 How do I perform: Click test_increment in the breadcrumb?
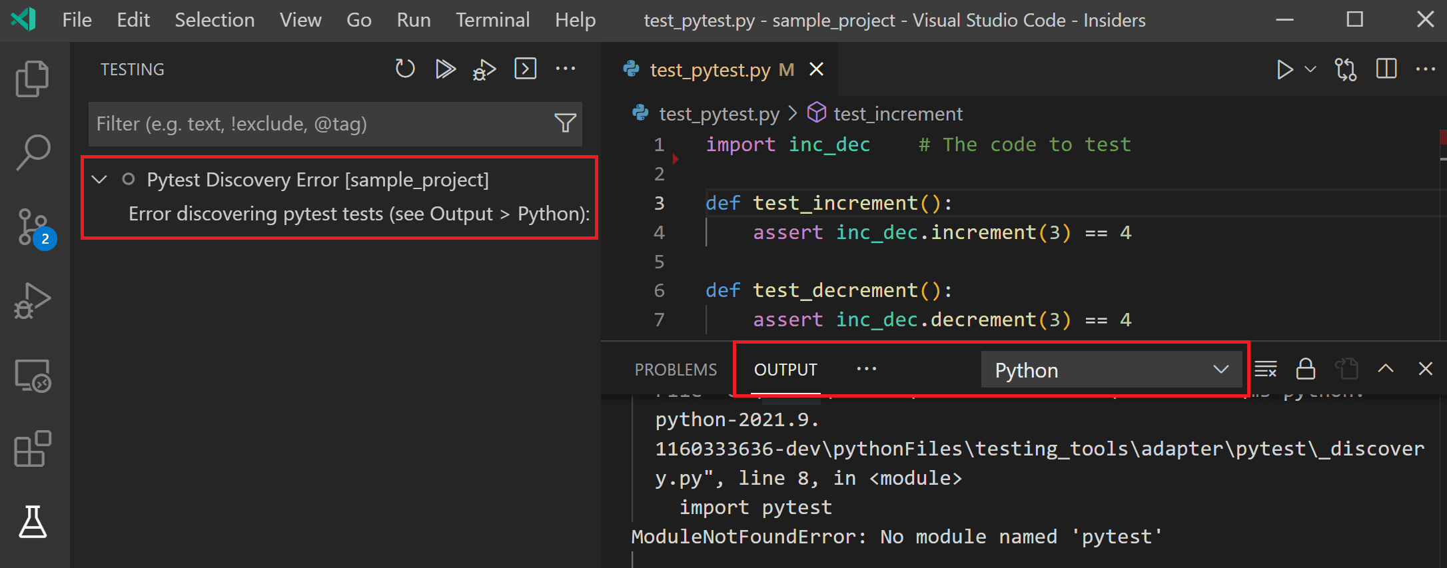[x=897, y=114]
